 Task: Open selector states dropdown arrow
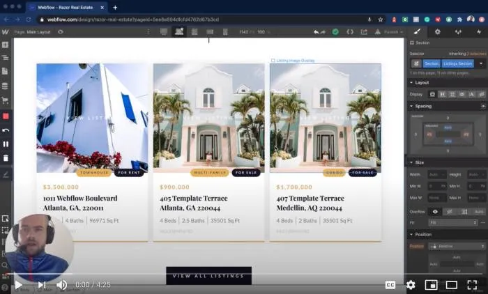[x=481, y=63]
